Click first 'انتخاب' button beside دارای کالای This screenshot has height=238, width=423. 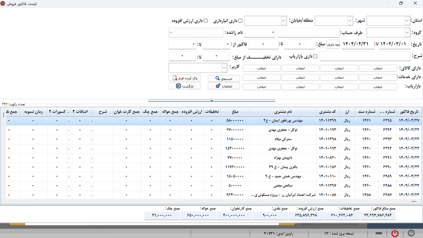click(378, 68)
